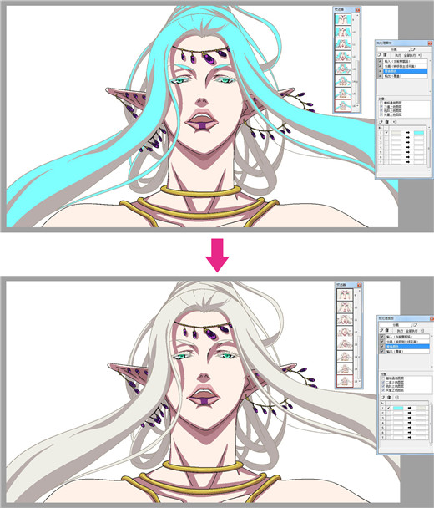Screen dimensions: 434x508
Task: Open the options menu icon above the cyan-hair color table
Action: [x=395, y=122]
